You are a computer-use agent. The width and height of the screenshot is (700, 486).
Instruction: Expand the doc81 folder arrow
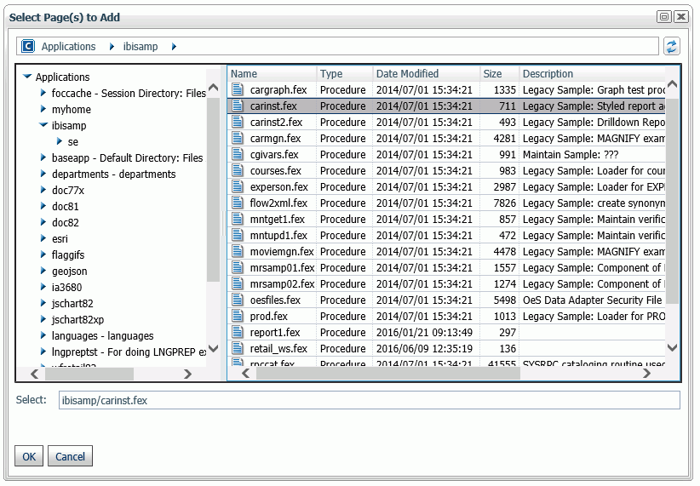pyautogui.click(x=43, y=206)
